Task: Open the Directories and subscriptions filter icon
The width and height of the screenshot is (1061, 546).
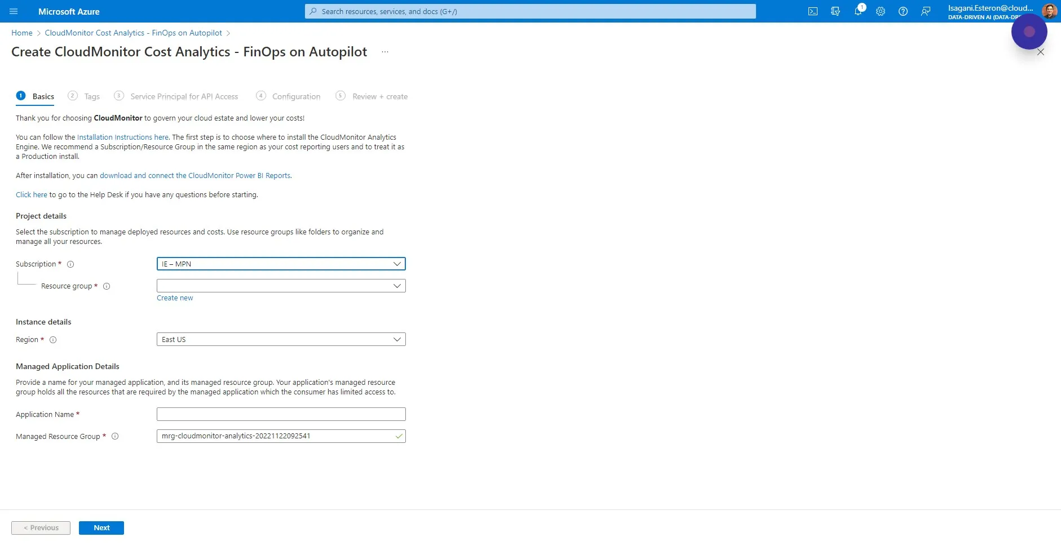Action: click(x=835, y=11)
